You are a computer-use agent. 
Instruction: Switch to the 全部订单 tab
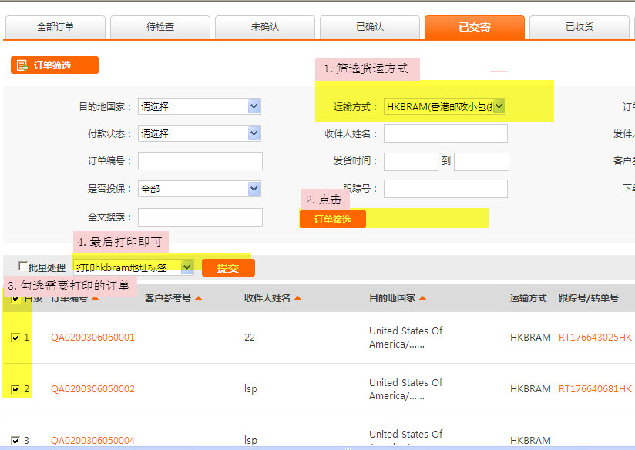[55, 27]
